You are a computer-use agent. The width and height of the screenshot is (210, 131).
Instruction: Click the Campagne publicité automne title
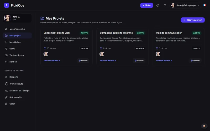(116, 33)
